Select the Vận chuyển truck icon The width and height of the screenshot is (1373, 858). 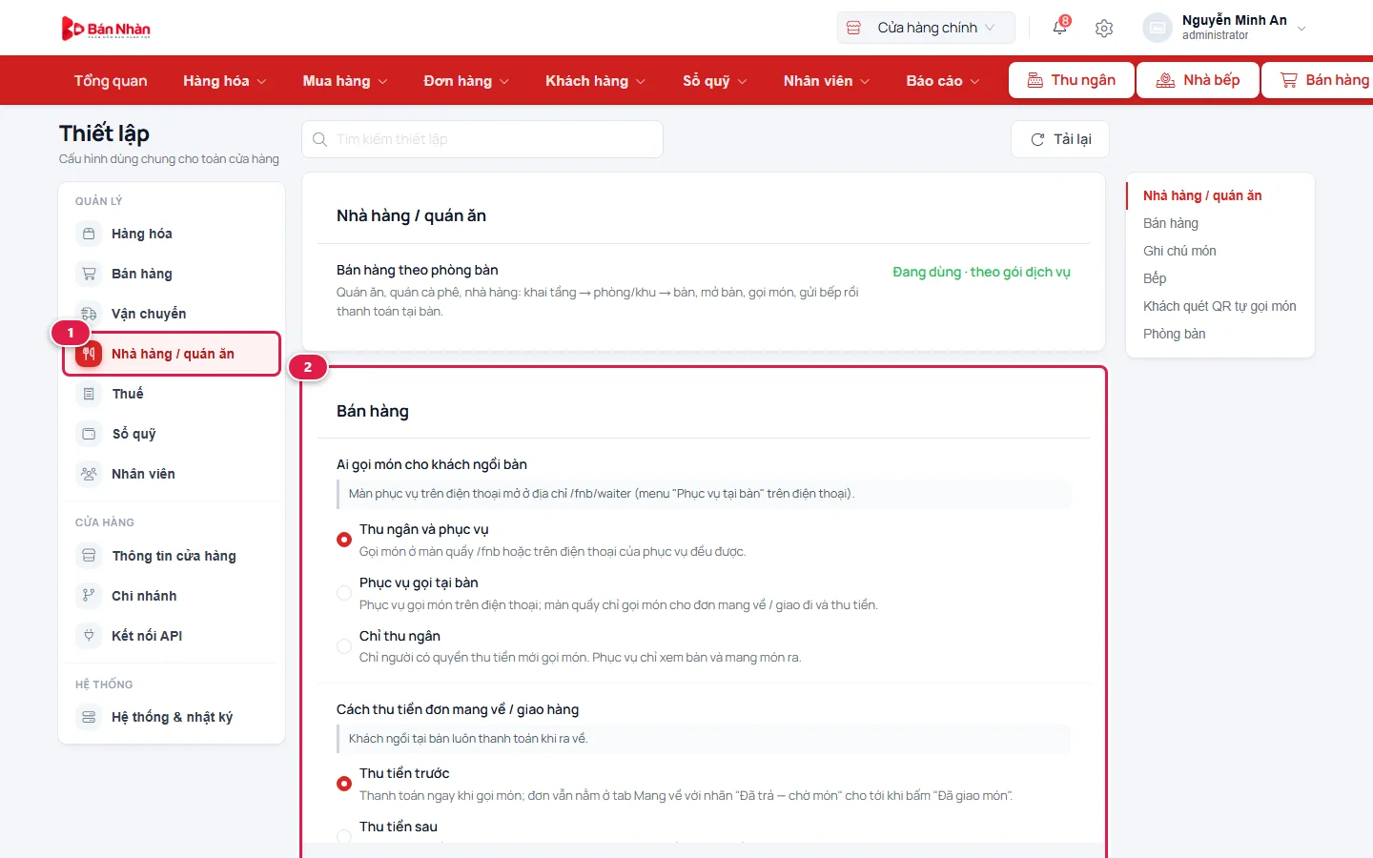pyautogui.click(x=89, y=314)
